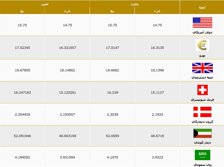Click the sterling transfer buy rate 18.14862
Screen dimensions: 224x167
(x=67, y=70)
